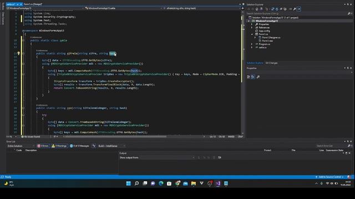The width and height of the screenshot is (355, 199).
Task: Open Chat icon on taskbar
Action: tap(153, 184)
